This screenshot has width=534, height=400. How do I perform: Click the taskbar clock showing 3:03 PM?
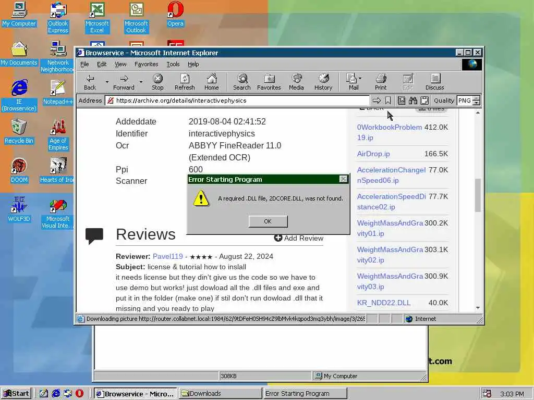(512, 394)
